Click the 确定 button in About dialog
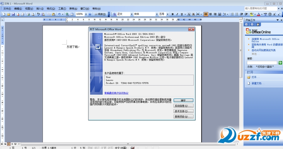This screenshot has width=283, height=149. point(183,101)
